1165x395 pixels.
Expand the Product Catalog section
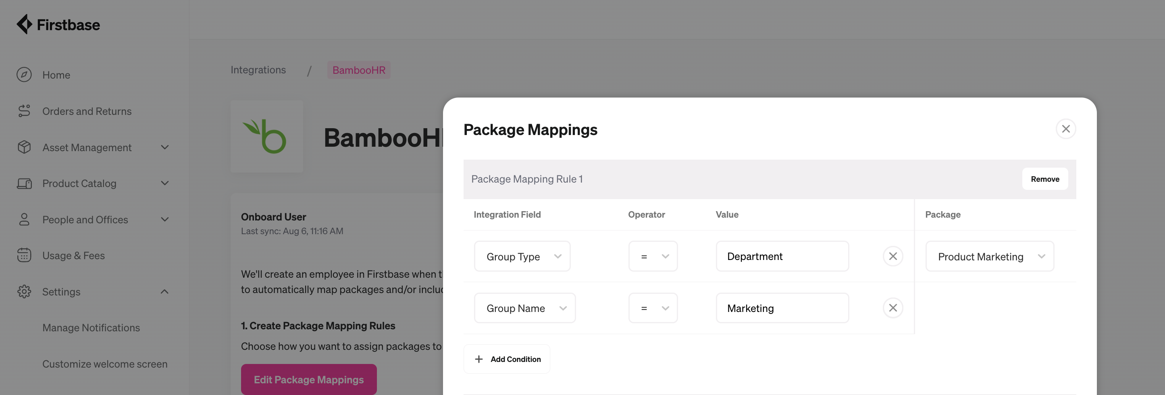pos(164,183)
